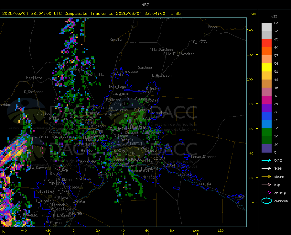Select the magenta swatch between 42 and 39
The width and height of the screenshot is (291, 235).
coord(266,100)
